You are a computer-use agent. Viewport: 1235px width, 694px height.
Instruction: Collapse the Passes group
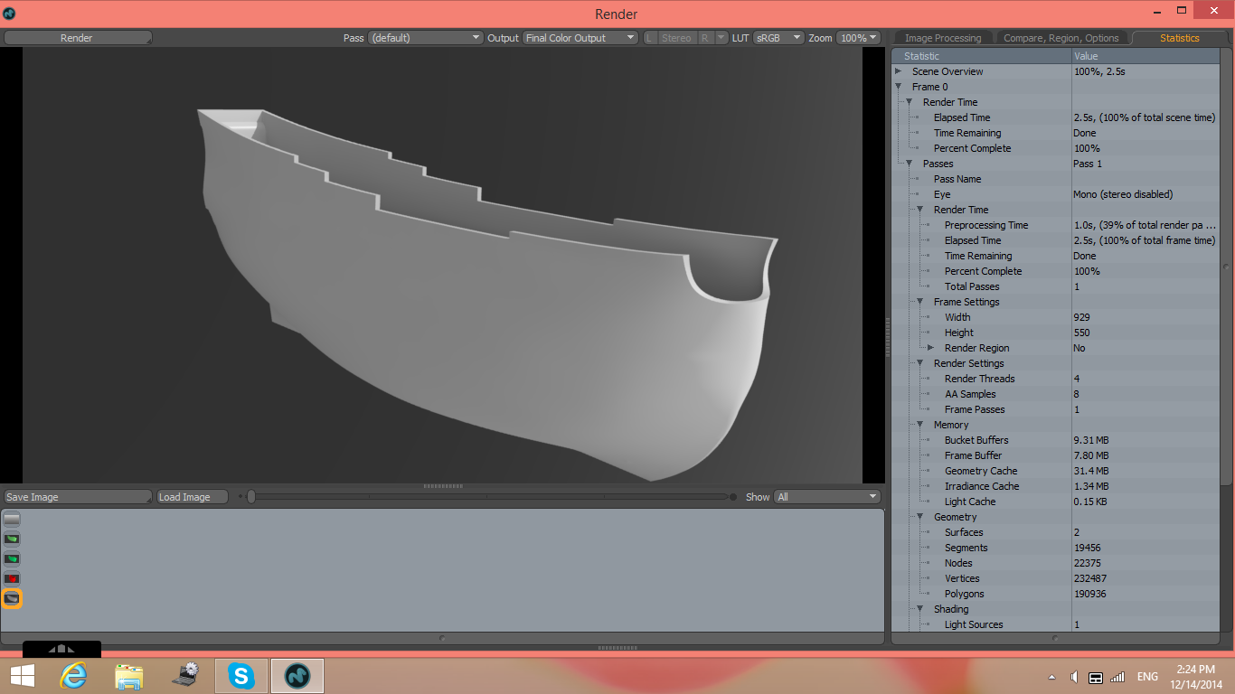coord(910,164)
